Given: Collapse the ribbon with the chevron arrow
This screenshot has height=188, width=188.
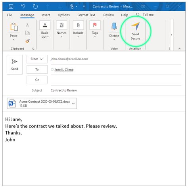Looking at the screenshot, I should [x=179, y=49].
